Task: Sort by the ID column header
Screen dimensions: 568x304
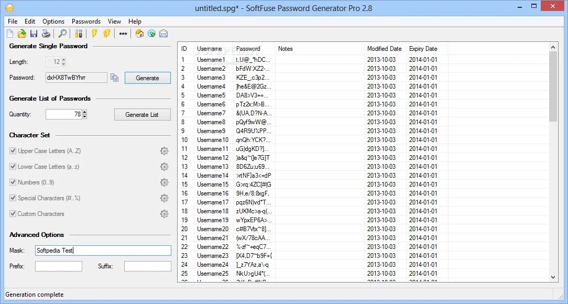Action: (x=186, y=49)
